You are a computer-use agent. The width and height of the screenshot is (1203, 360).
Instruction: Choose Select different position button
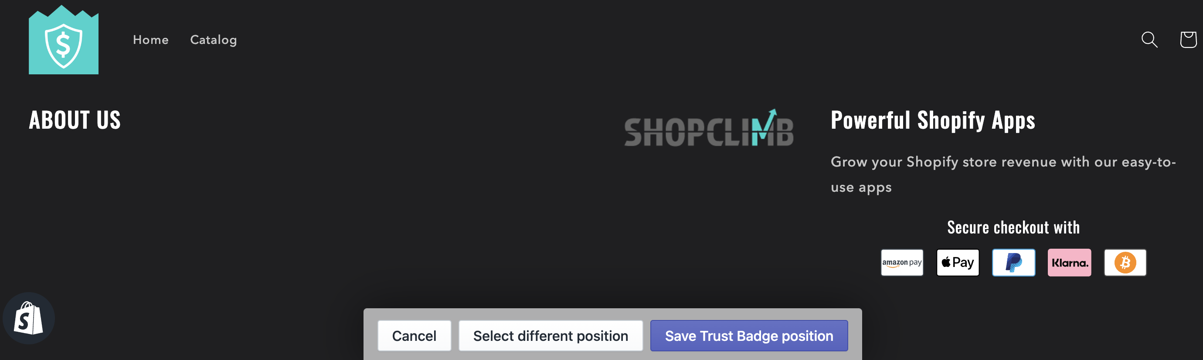[551, 336]
